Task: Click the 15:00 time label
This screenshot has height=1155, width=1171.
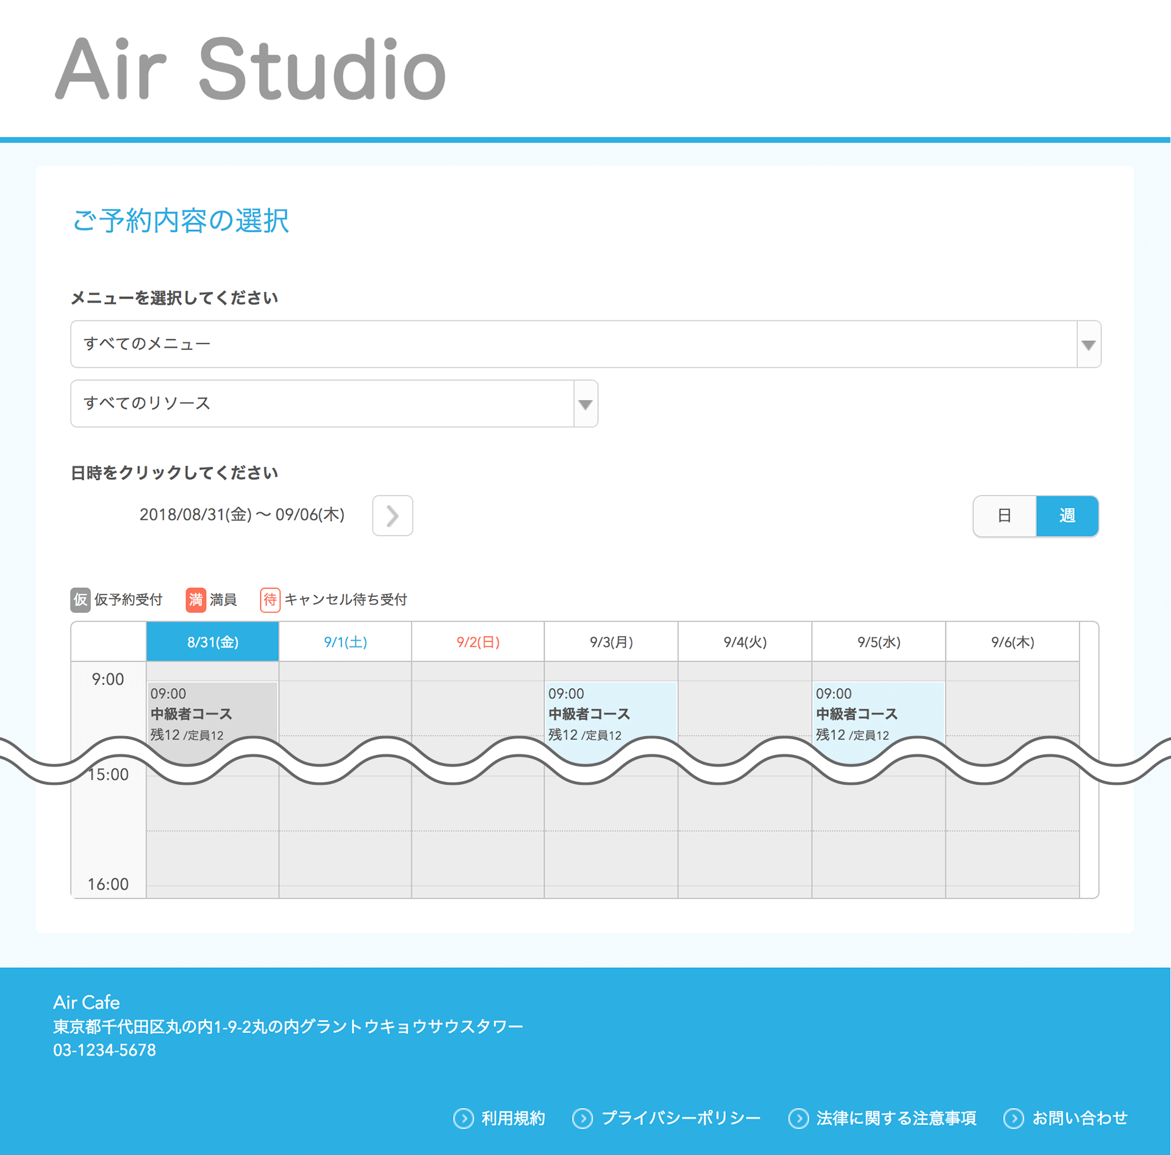Action: pos(109,774)
